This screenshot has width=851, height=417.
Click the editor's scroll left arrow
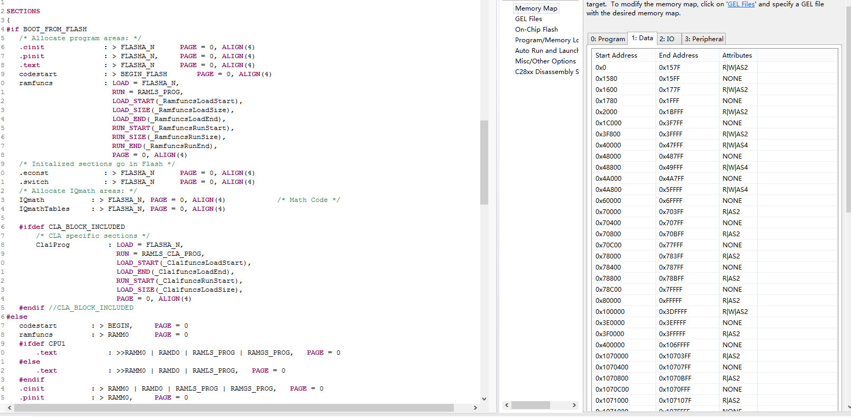(x=9, y=407)
